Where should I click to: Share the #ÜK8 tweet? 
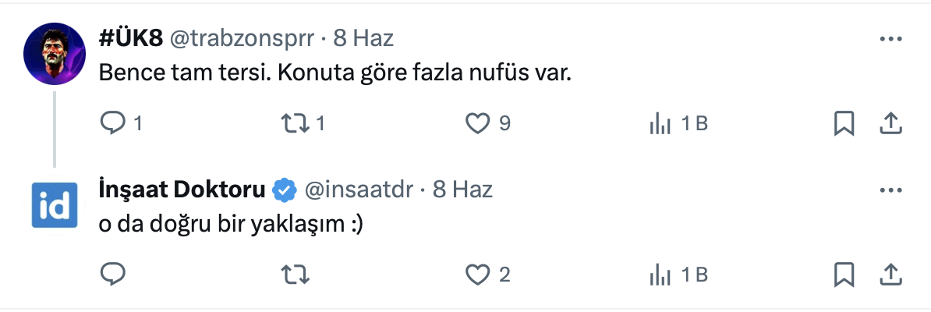[x=890, y=122]
